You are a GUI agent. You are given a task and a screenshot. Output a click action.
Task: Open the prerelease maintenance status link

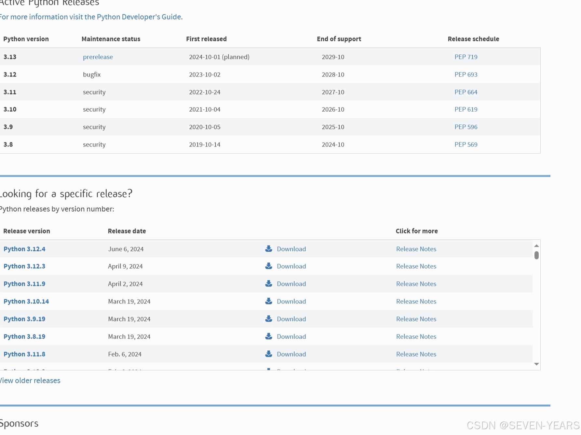[x=98, y=57]
